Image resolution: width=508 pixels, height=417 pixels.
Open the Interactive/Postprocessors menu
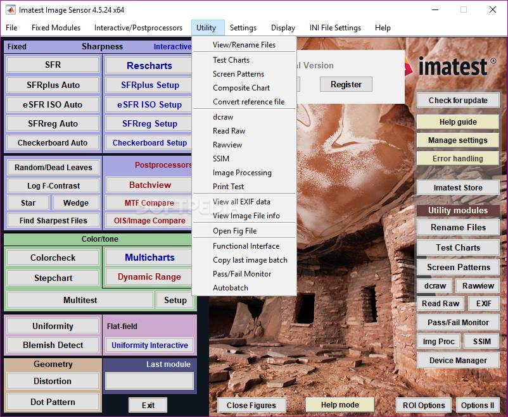click(138, 28)
